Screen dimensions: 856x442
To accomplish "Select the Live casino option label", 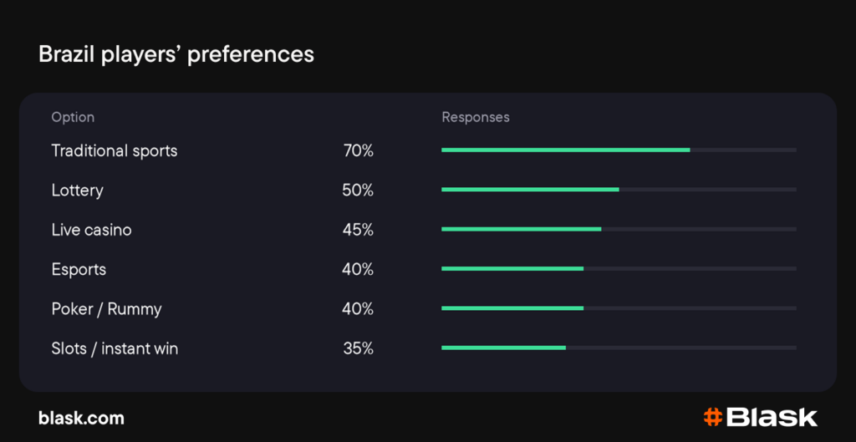I will click(91, 230).
